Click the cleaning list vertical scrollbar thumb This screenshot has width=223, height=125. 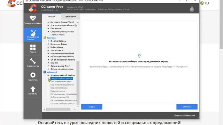[78, 83]
